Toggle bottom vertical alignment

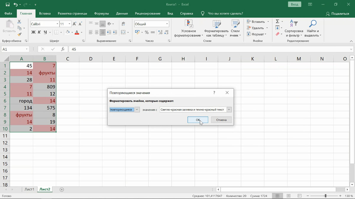(103, 24)
